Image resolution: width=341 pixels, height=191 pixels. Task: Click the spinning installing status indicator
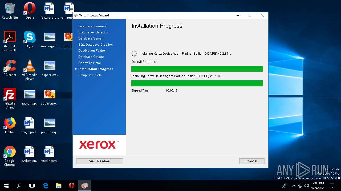[134, 54]
